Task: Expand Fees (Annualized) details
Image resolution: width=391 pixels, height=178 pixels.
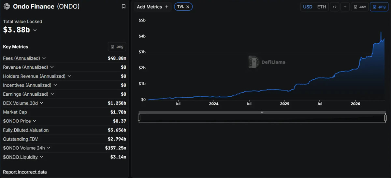Action: point(44,58)
